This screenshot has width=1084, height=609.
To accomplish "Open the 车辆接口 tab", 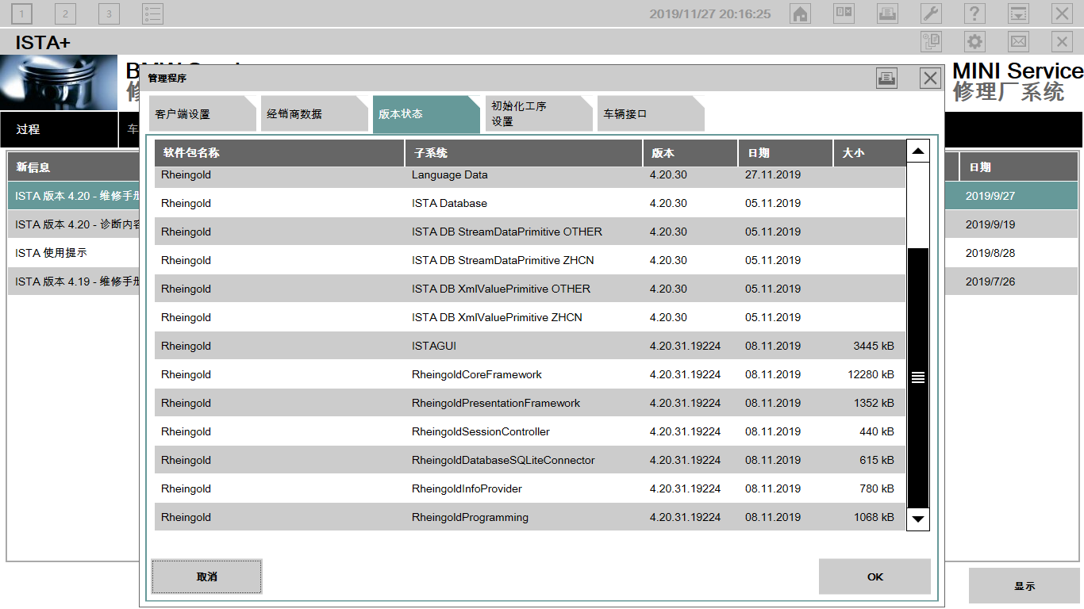I will click(651, 114).
